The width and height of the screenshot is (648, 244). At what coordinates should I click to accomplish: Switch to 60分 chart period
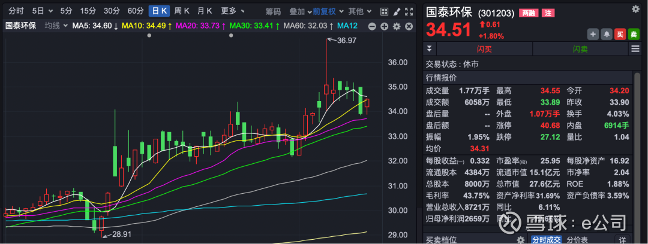[136, 11]
